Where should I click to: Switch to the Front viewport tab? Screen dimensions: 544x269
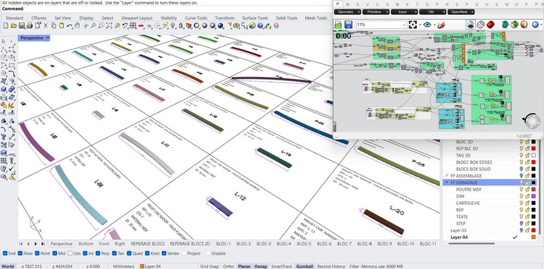pos(104,244)
